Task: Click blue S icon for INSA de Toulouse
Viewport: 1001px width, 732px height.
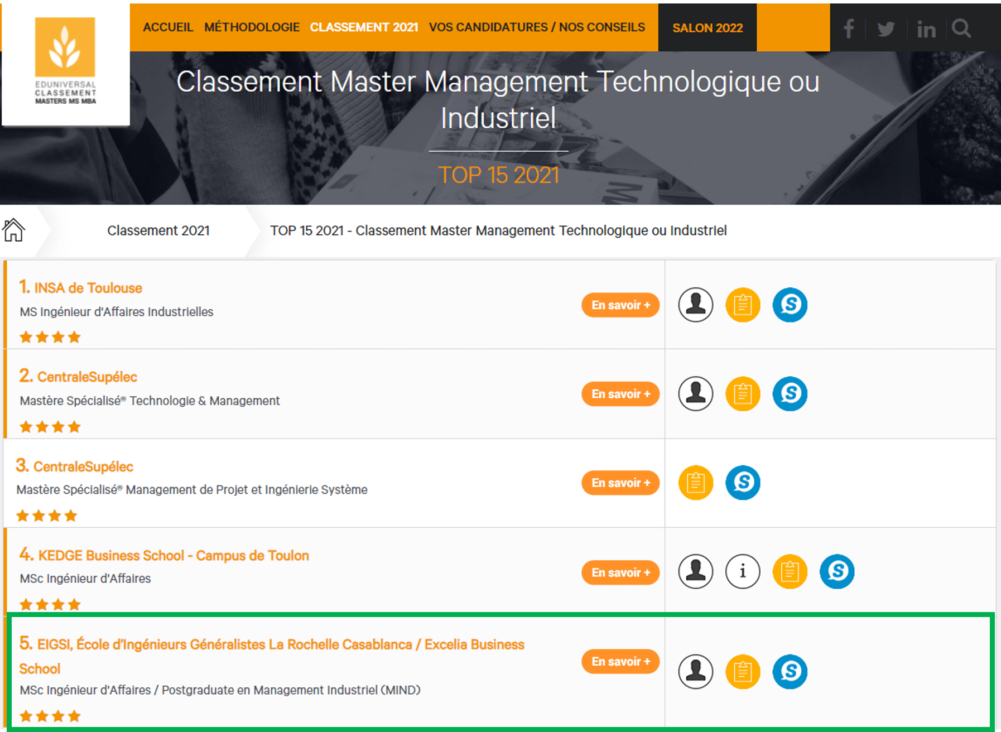Action: 790,305
